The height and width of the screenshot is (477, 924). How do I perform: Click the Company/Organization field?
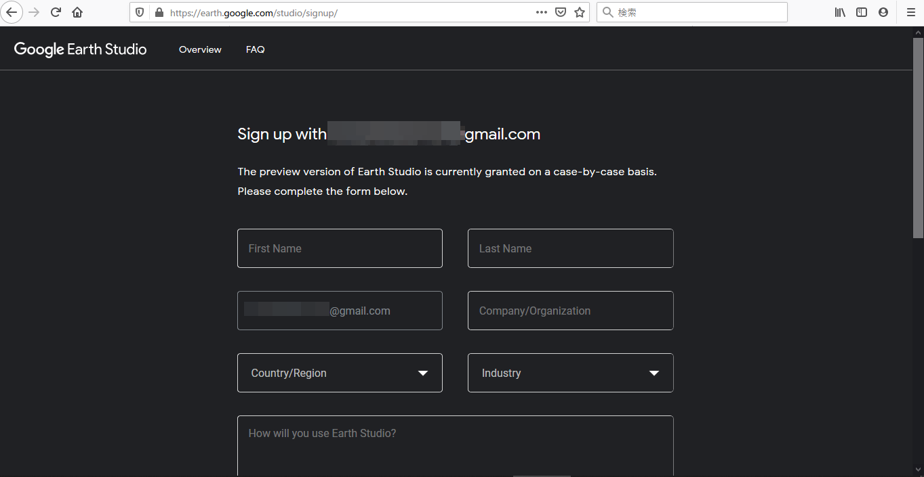(x=570, y=311)
